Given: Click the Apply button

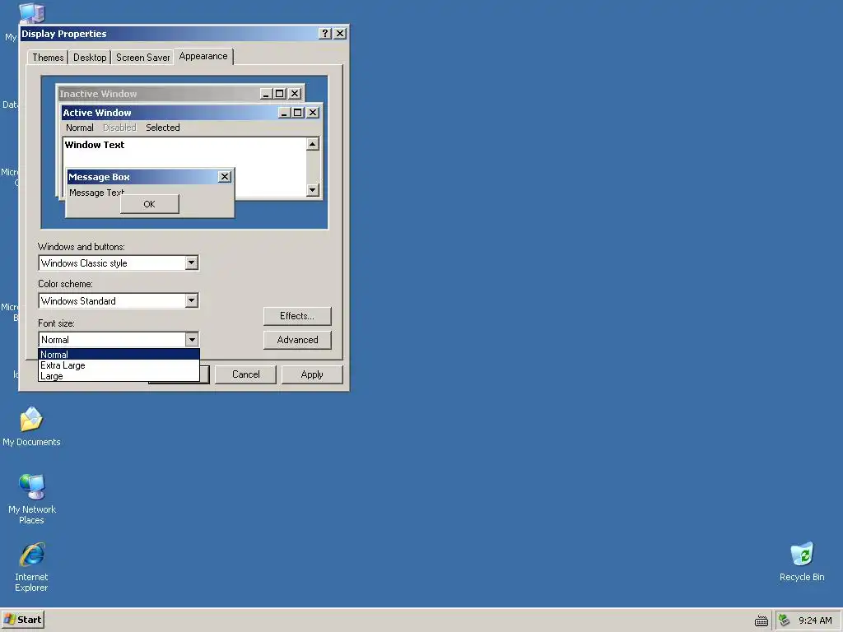Looking at the screenshot, I should 312,374.
